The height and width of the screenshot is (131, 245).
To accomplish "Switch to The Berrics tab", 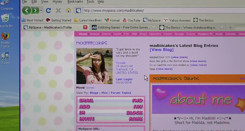I will coord(191,28).
